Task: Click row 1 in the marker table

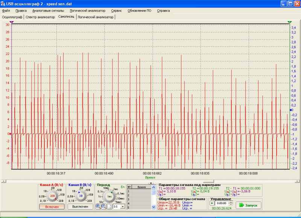Action: [139, 191]
